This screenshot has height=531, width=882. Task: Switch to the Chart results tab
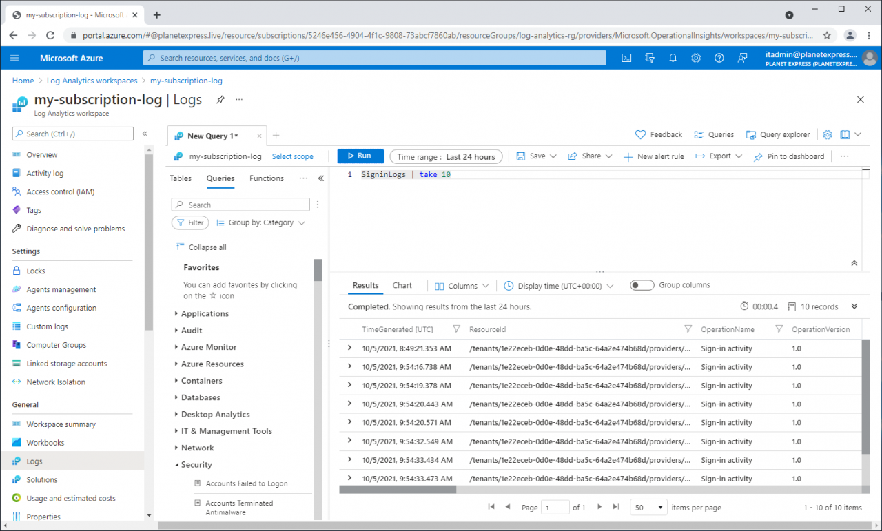[402, 285]
